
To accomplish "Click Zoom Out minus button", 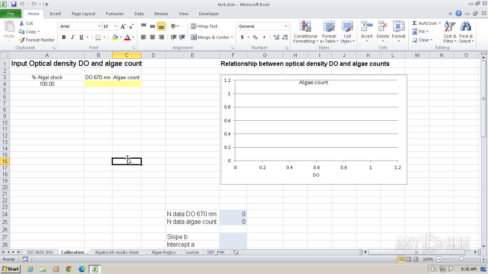I will click(x=439, y=259).
